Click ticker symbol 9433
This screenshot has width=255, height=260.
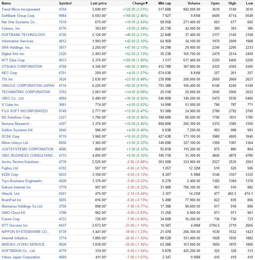(x=62, y=174)
